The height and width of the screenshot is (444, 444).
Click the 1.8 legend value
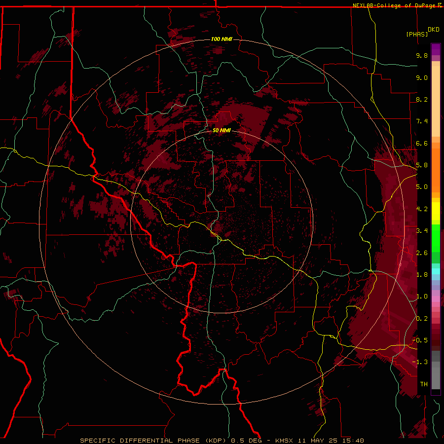(x=422, y=275)
